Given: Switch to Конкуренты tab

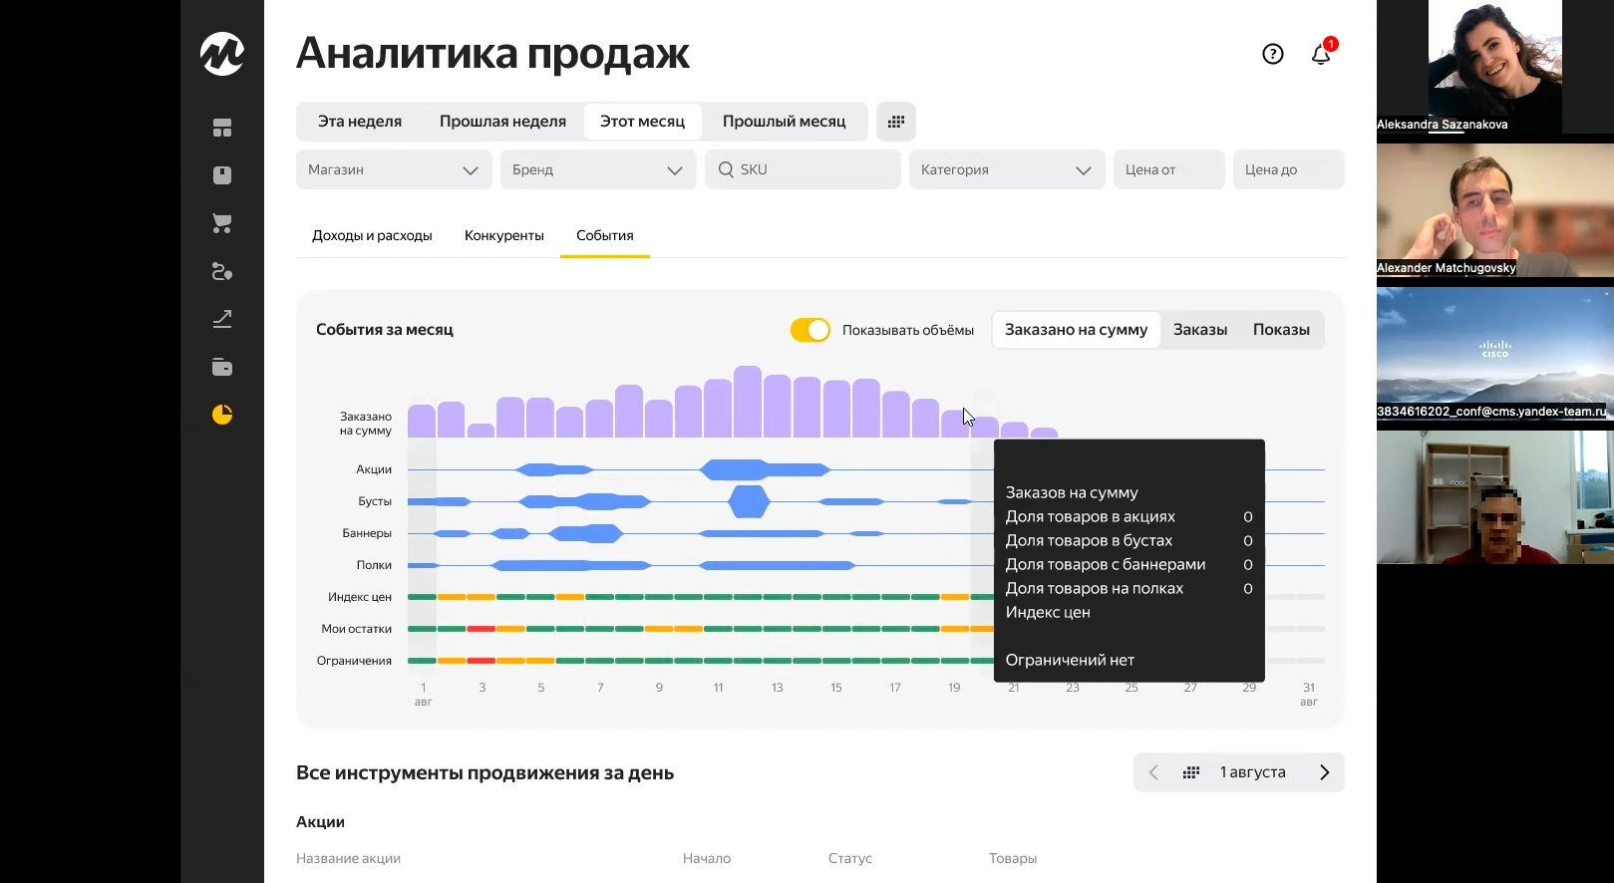Looking at the screenshot, I should [504, 236].
